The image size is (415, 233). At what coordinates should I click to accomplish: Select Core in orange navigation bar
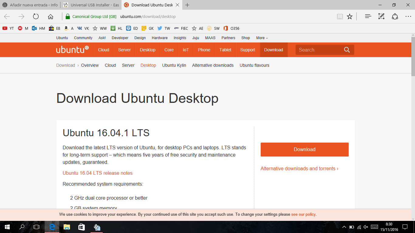(x=169, y=50)
